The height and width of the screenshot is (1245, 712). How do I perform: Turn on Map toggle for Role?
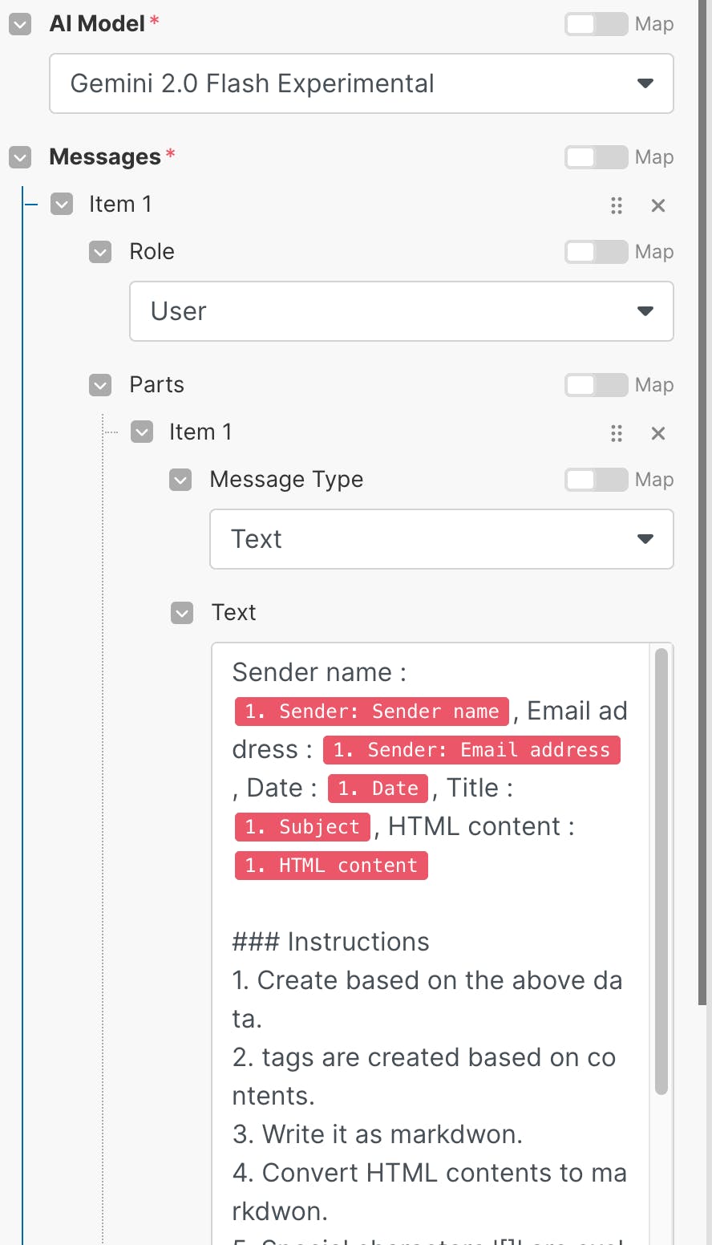[596, 252]
